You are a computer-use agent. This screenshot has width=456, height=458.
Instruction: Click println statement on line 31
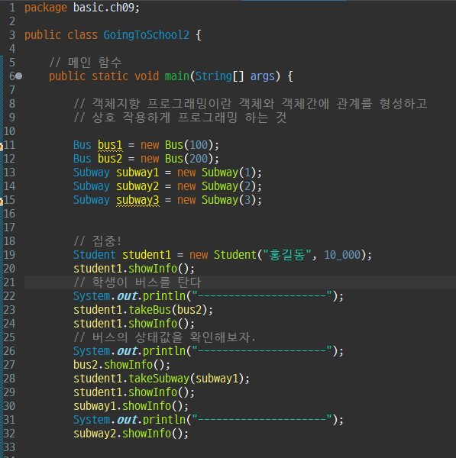point(208,420)
